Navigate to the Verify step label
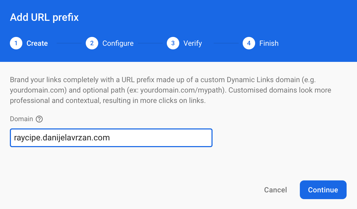 click(193, 43)
